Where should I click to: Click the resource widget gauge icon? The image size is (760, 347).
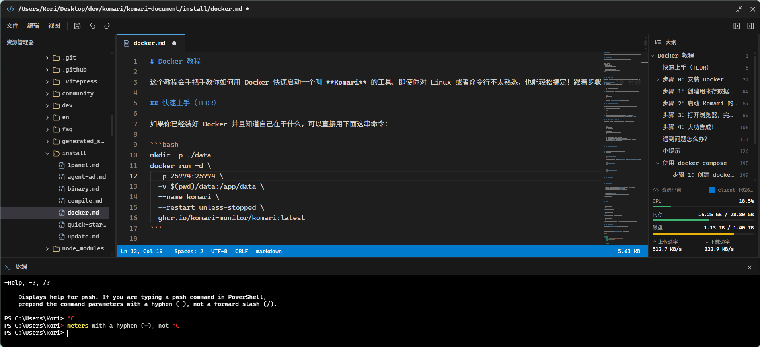pyautogui.click(x=656, y=190)
